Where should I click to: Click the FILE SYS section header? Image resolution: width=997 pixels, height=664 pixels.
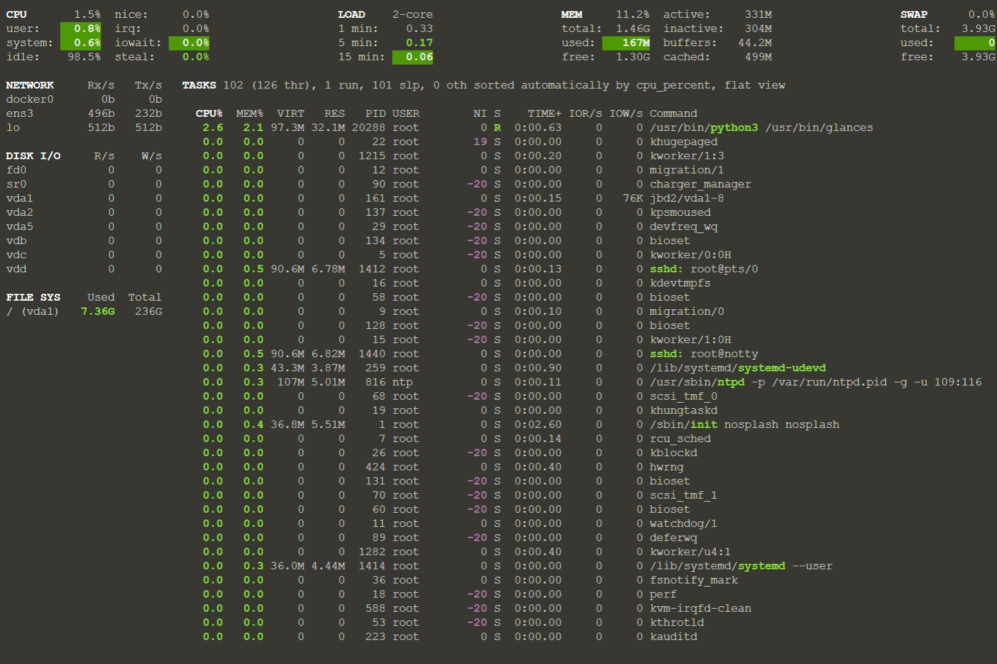(x=33, y=297)
